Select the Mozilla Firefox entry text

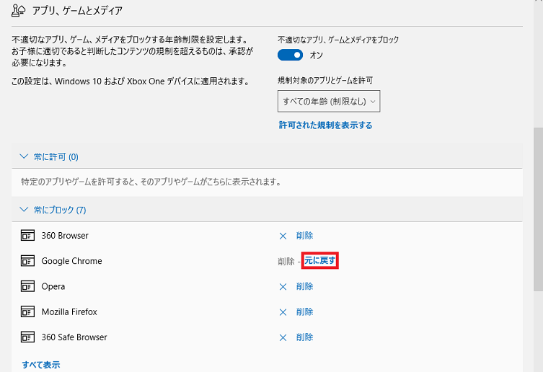pos(69,311)
